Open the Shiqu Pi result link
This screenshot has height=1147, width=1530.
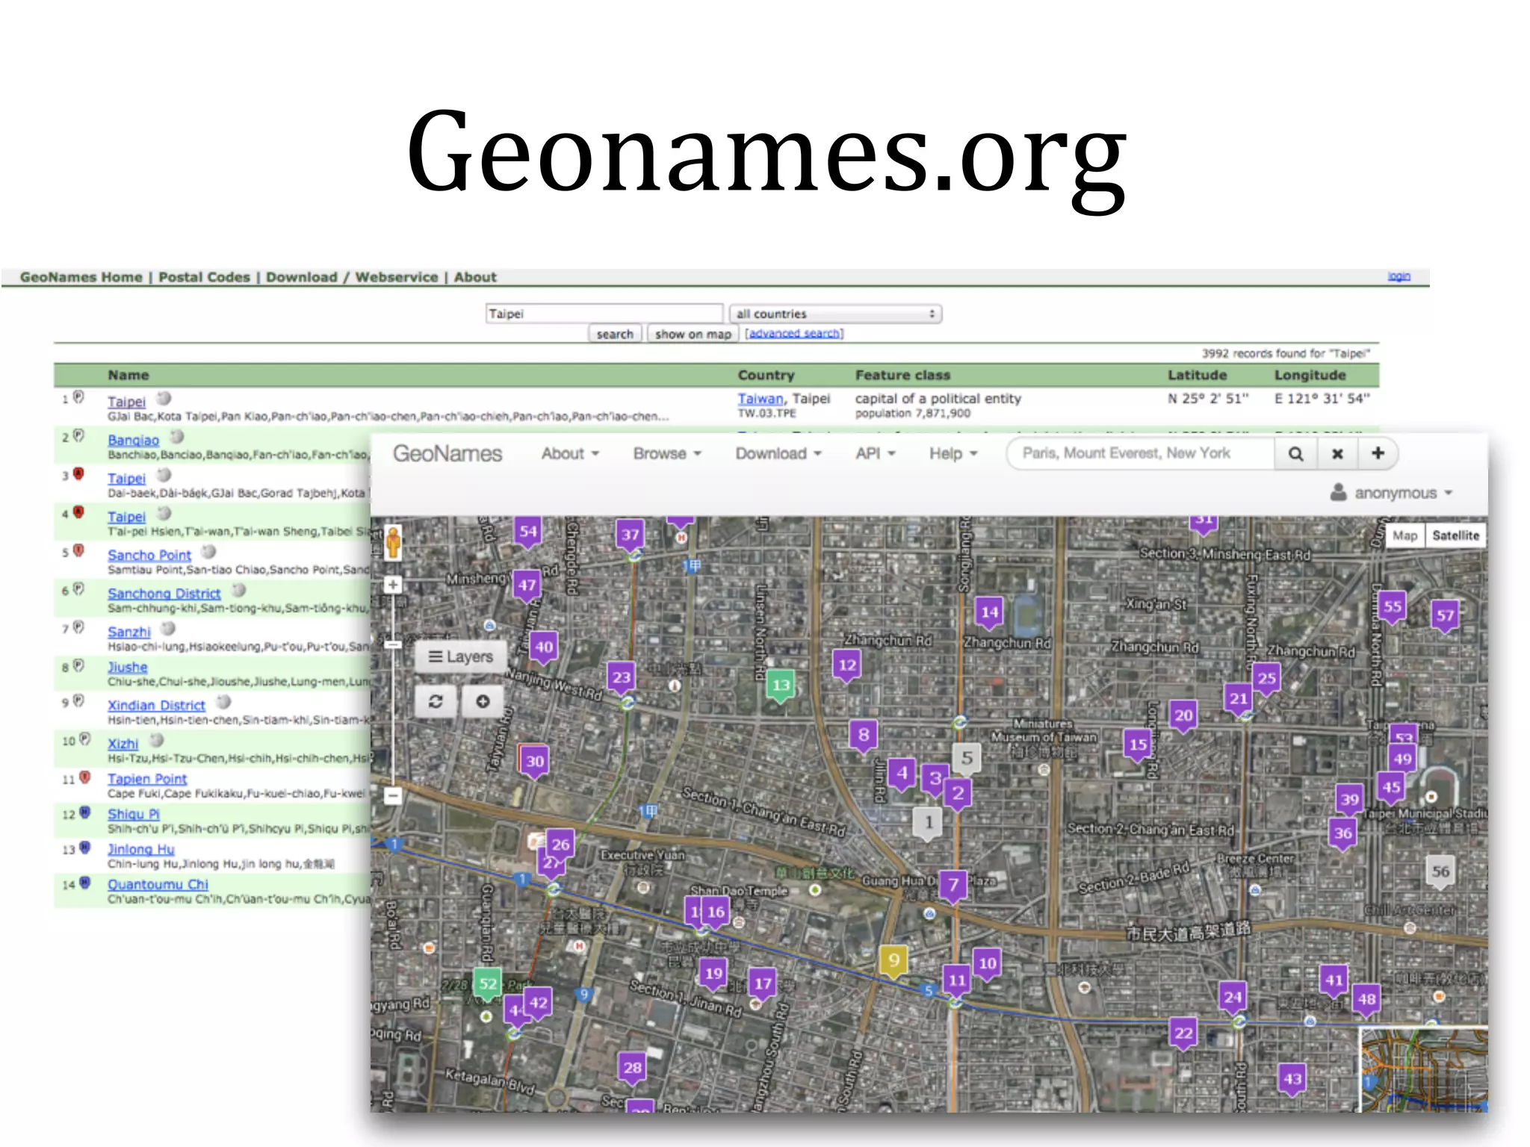click(133, 814)
